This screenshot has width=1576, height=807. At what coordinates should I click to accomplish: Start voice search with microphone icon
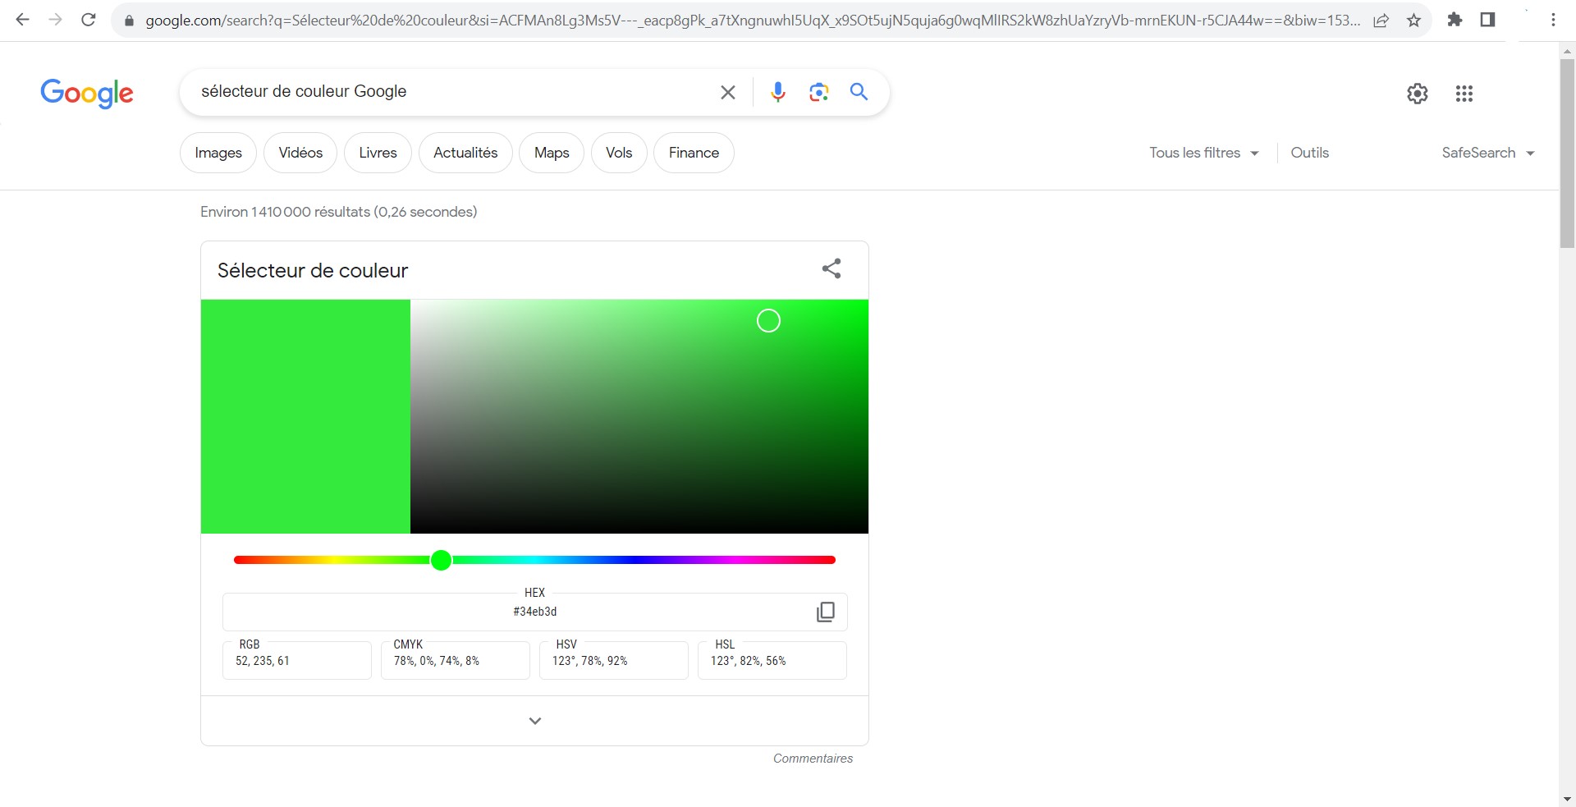point(777,92)
